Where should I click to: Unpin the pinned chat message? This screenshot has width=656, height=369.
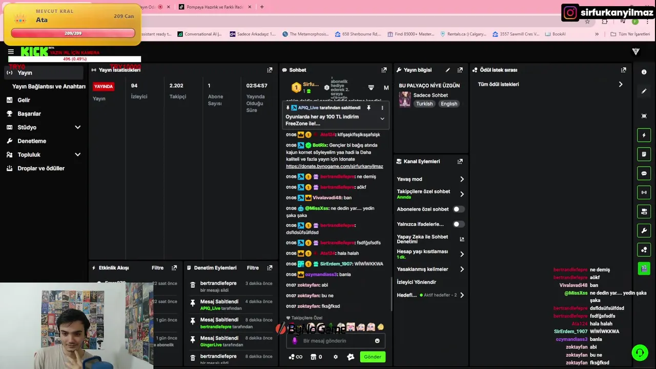368,108
